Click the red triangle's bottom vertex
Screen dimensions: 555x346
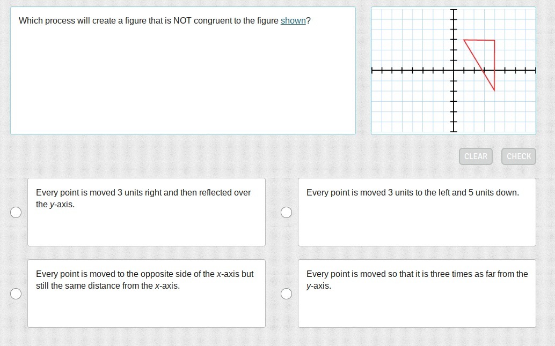click(x=494, y=91)
